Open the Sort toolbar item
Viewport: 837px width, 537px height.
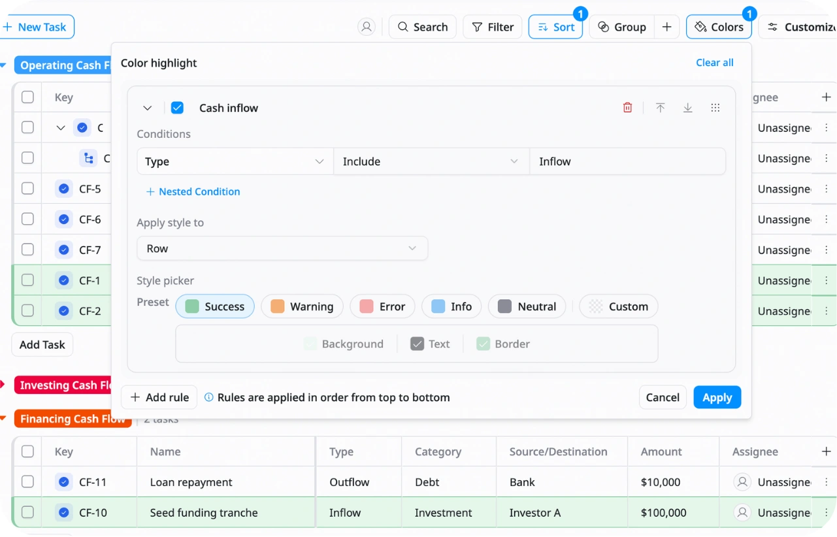tap(555, 27)
